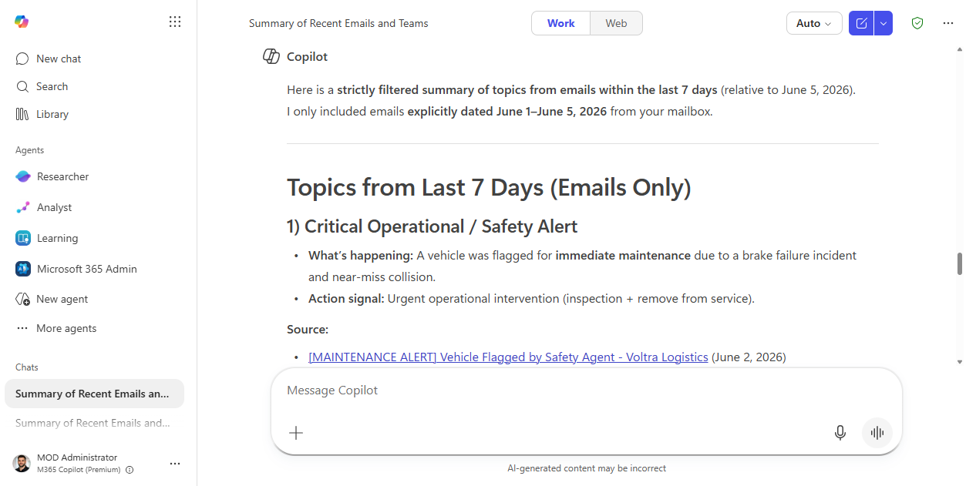Click the scrollbar down arrow
The height and width of the screenshot is (486, 976).
click(x=960, y=361)
